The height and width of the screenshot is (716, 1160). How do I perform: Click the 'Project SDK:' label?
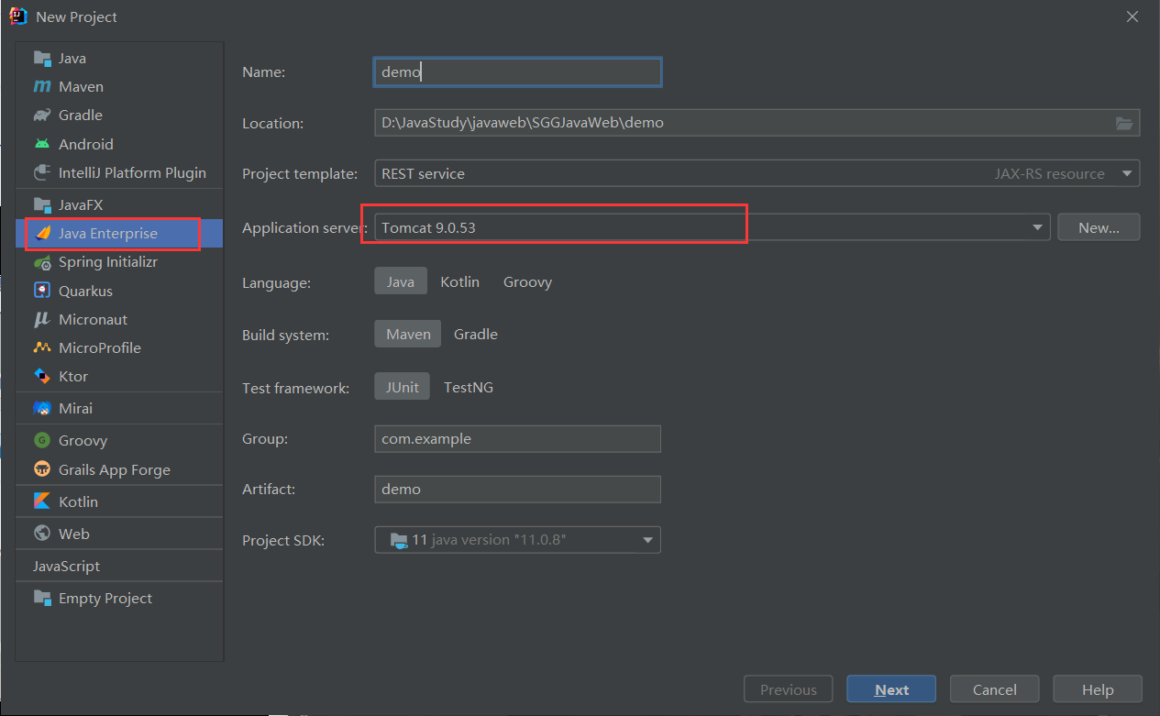pos(283,541)
